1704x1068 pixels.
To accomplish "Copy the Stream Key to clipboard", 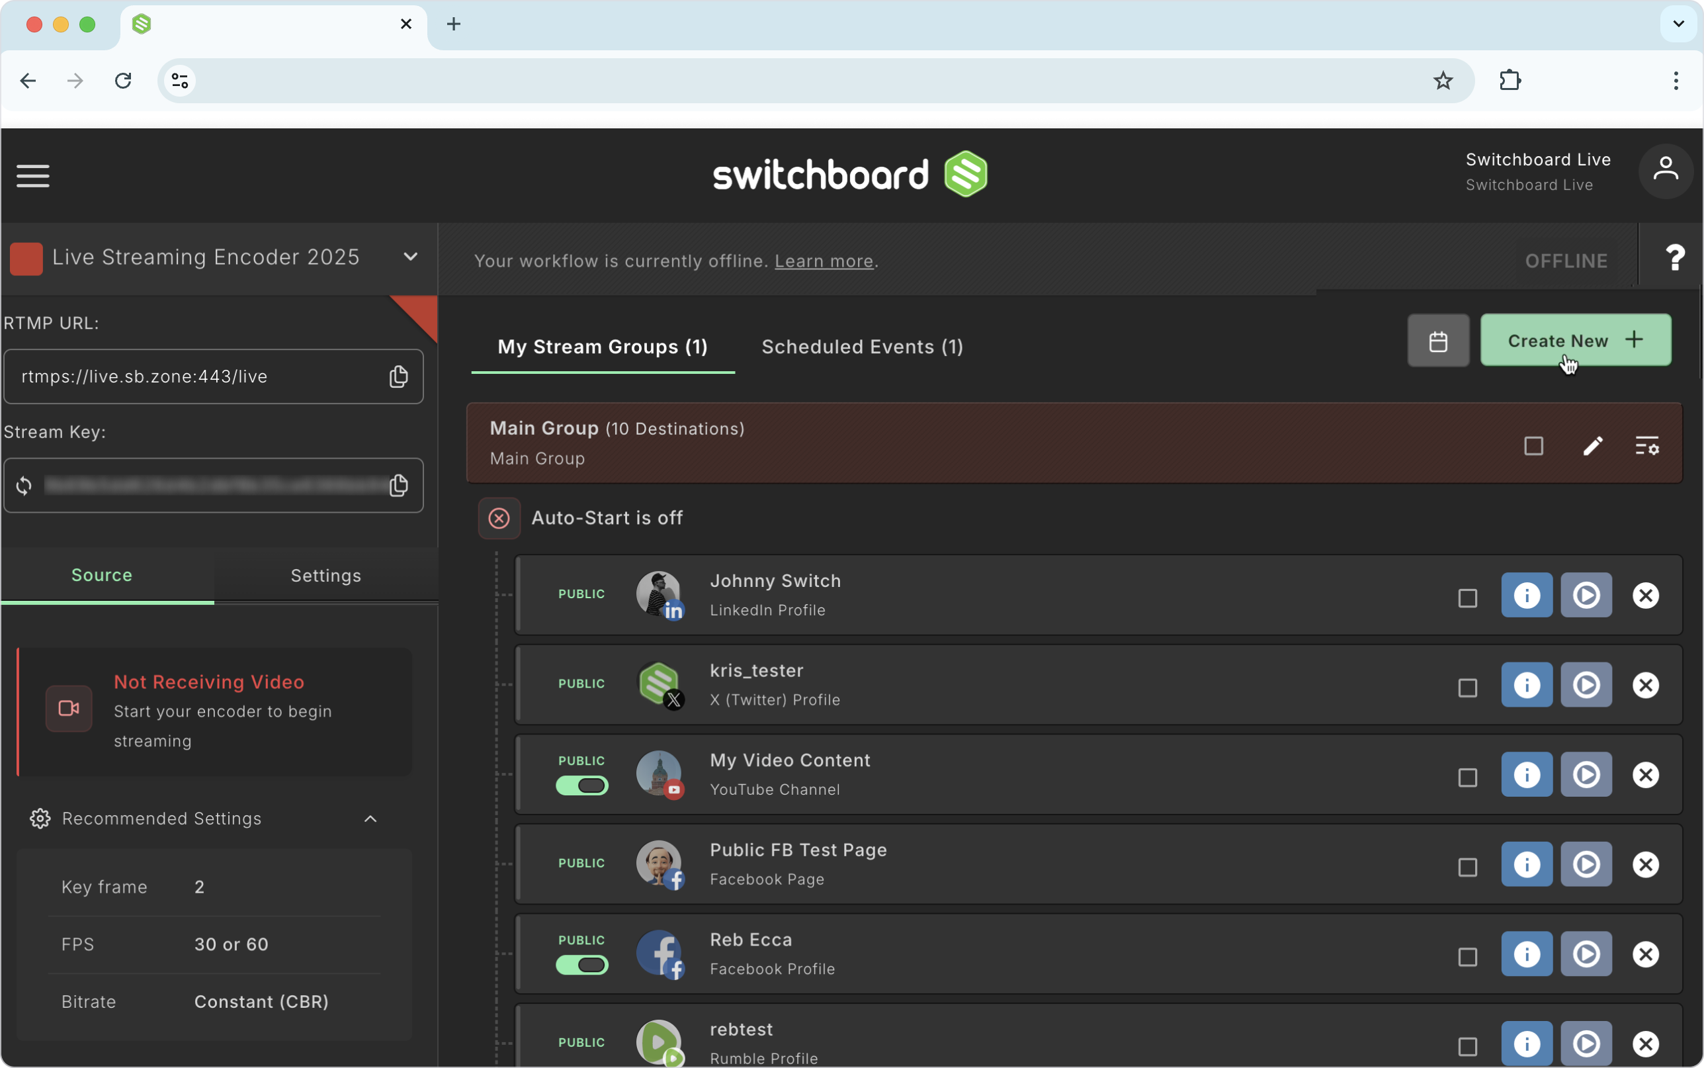I will (399, 485).
